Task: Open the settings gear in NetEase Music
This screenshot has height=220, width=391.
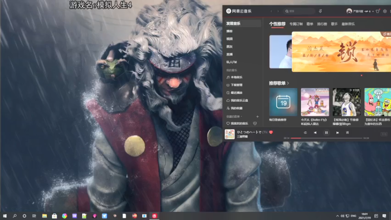Action: click(x=385, y=11)
